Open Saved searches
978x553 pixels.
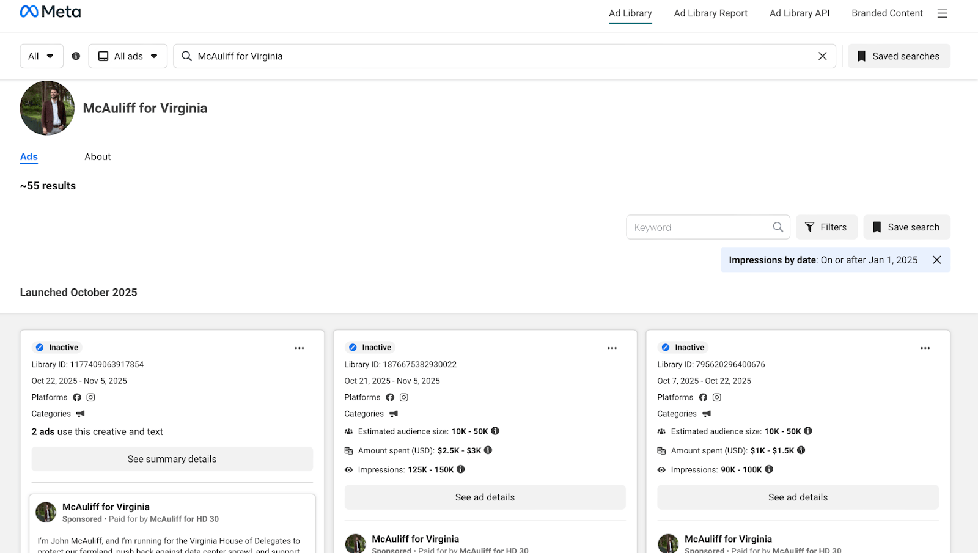(899, 56)
